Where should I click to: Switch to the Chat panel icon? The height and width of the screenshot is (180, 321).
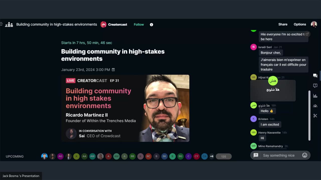[315, 75]
